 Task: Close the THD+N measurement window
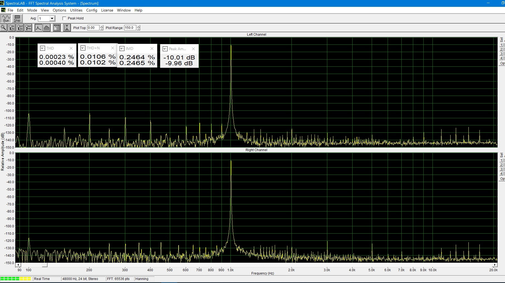[112, 48]
